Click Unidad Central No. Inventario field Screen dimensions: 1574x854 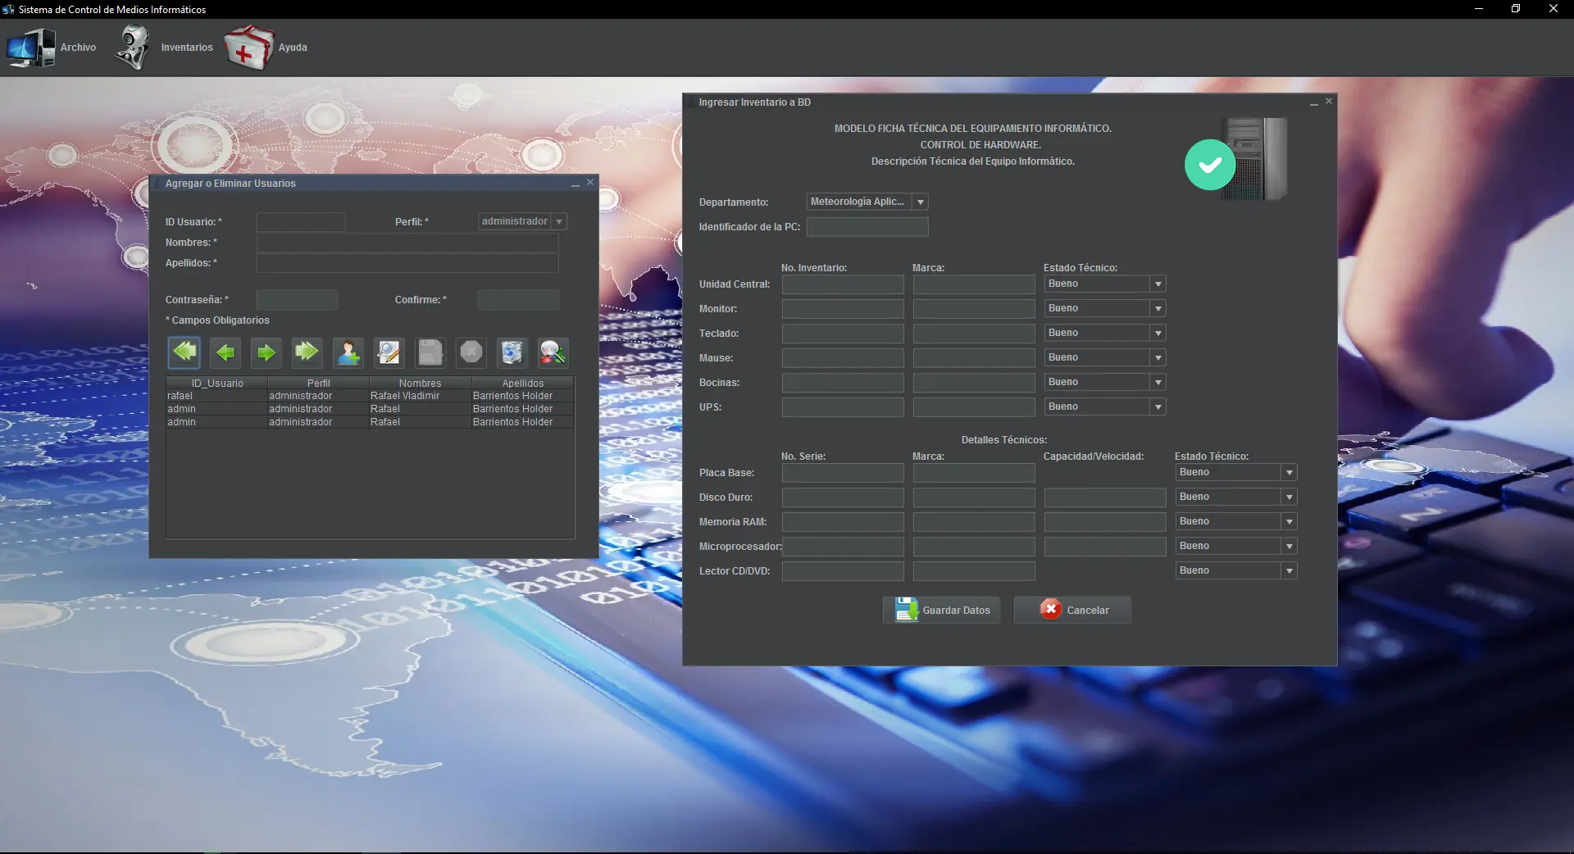tap(843, 284)
